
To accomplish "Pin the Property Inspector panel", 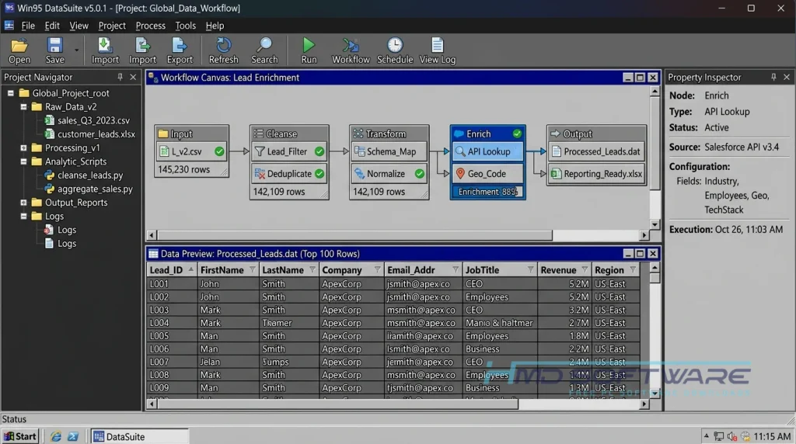I will point(773,77).
